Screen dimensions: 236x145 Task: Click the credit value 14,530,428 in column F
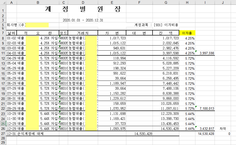(139, 134)
